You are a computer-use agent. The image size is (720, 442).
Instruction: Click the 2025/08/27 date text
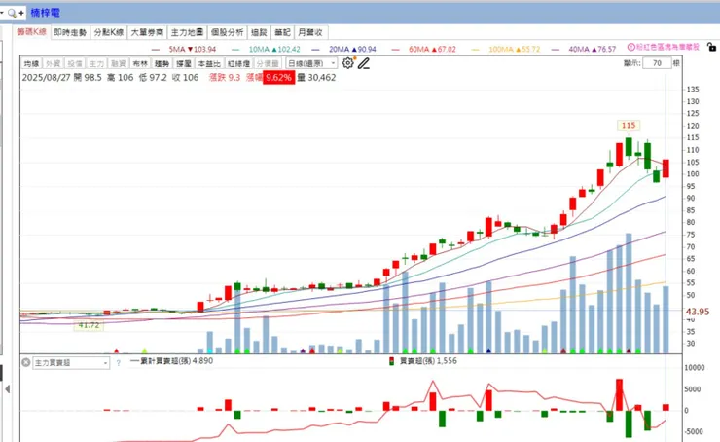click(x=47, y=77)
